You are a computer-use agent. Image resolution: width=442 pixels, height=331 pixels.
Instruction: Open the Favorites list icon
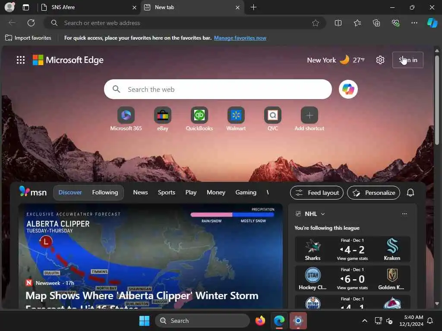tap(357, 23)
